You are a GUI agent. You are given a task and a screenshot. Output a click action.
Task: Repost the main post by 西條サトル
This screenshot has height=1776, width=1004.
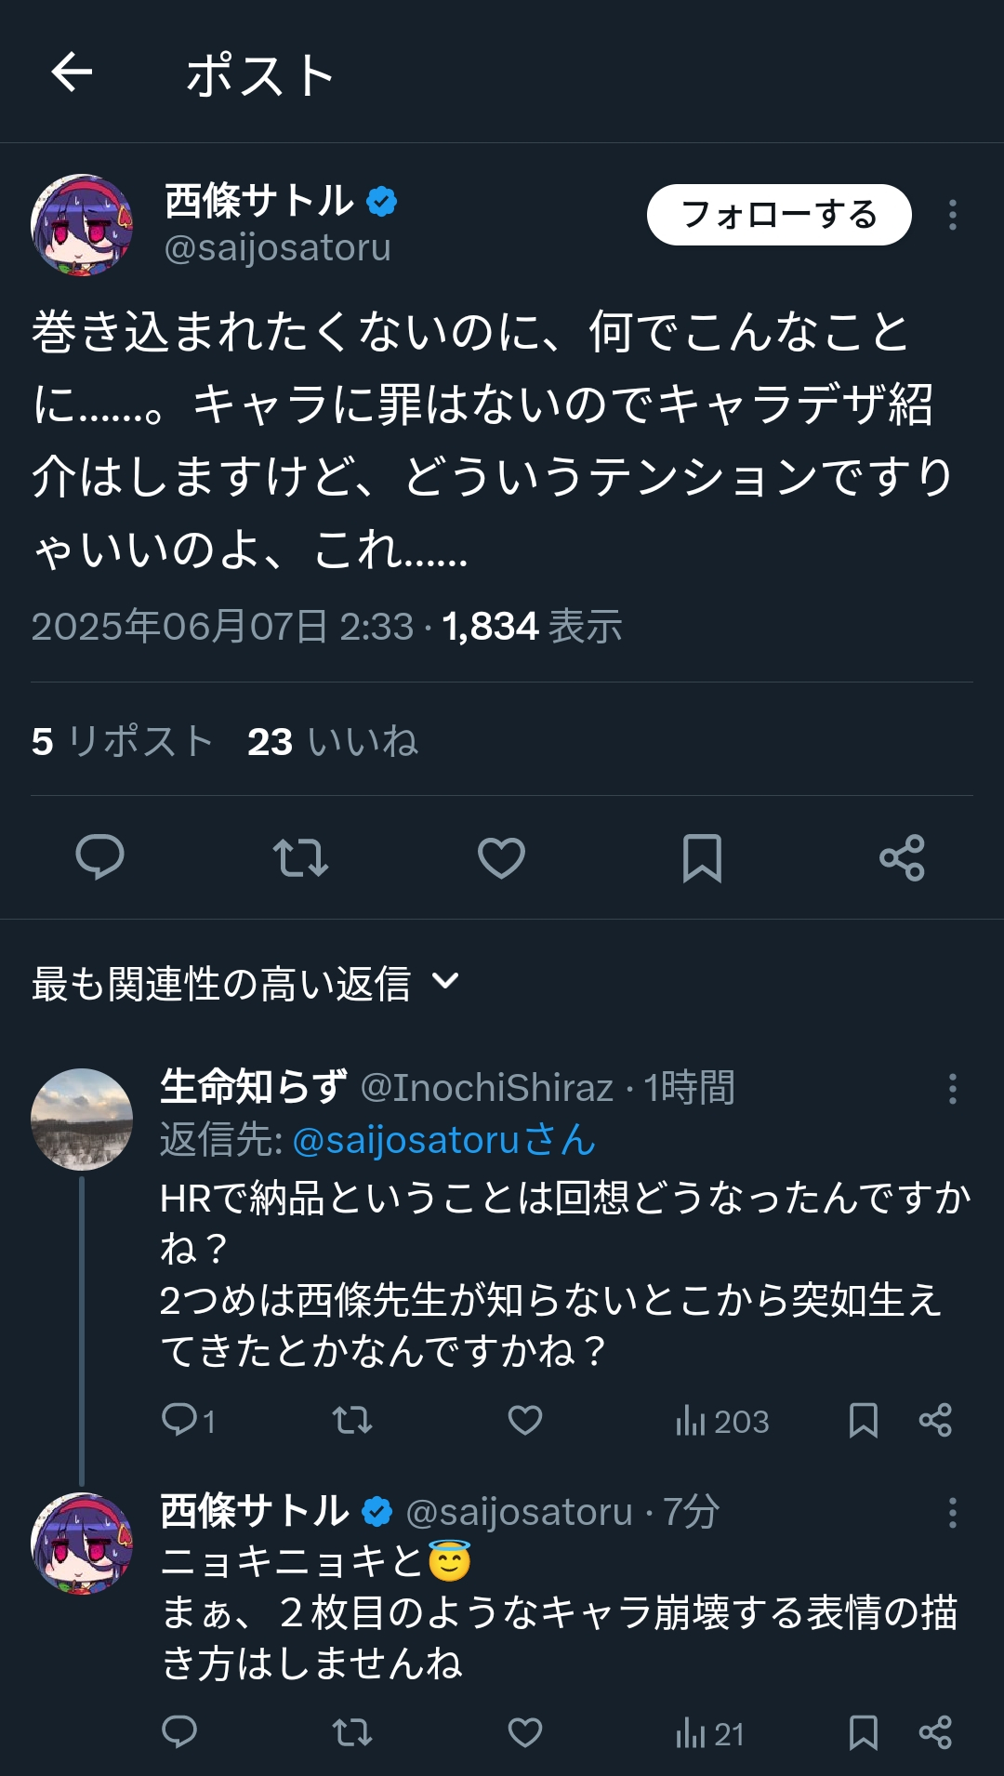300,857
